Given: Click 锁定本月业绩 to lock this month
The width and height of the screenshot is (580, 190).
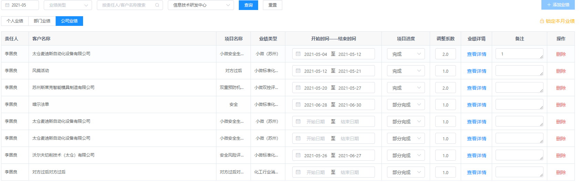Looking at the screenshot, I should [x=557, y=21].
